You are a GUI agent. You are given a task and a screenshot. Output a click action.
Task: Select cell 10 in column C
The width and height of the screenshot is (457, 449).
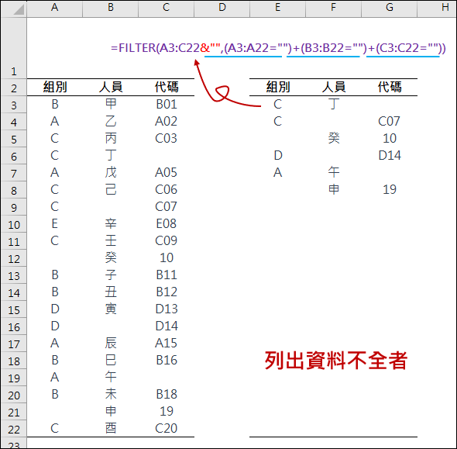[166, 257]
